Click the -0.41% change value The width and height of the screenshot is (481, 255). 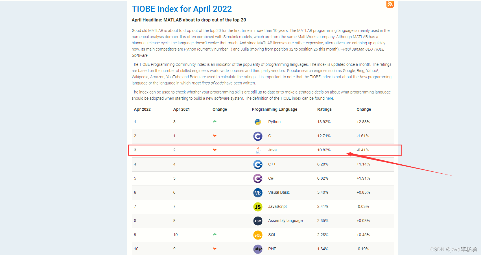[363, 150]
